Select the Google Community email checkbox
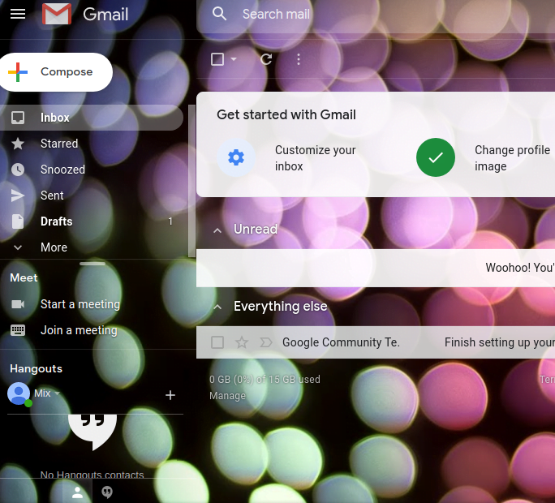The height and width of the screenshot is (503, 555). coord(217,342)
